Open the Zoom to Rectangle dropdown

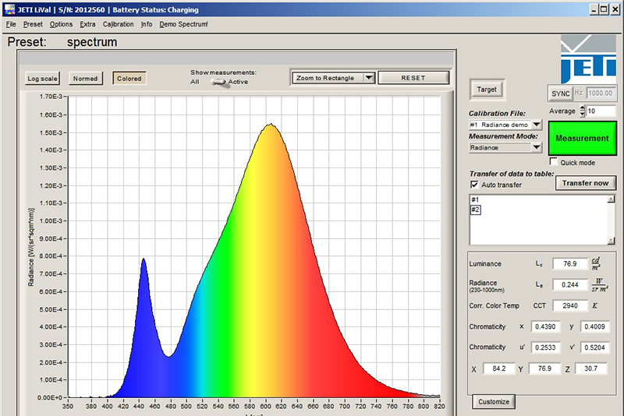click(x=333, y=78)
